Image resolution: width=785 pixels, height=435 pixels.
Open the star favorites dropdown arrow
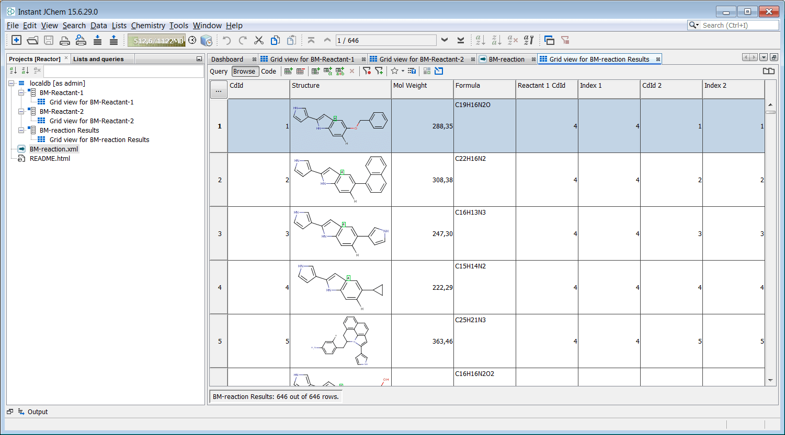(403, 72)
